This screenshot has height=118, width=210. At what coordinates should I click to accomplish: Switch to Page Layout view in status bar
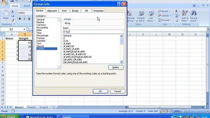click(166, 111)
